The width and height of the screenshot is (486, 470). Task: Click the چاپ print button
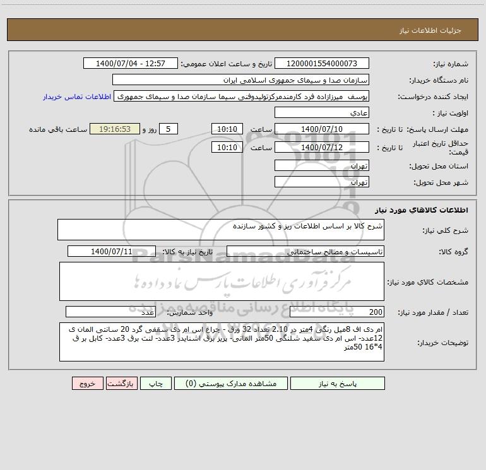[156, 383]
